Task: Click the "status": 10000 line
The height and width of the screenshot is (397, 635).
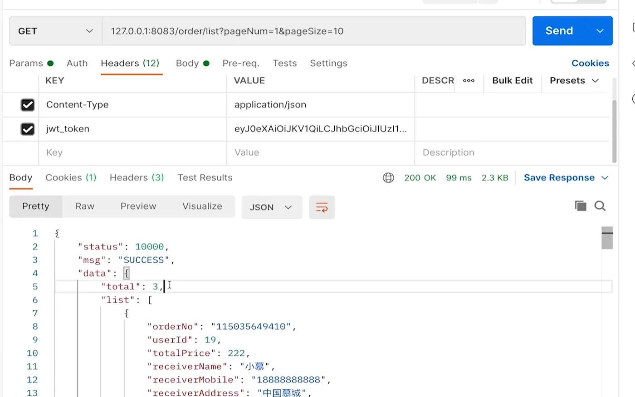Action: [x=123, y=247]
